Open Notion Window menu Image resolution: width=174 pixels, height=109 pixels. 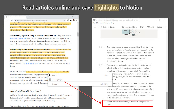pos(107,23)
